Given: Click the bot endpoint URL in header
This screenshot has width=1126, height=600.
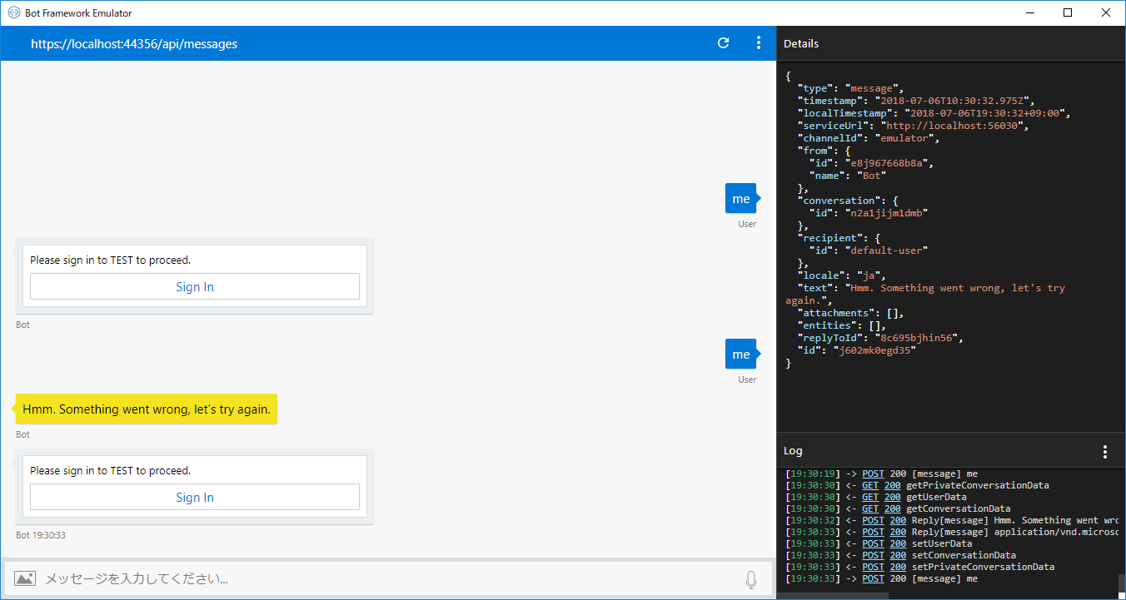Looking at the screenshot, I should pyautogui.click(x=134, y=44).
